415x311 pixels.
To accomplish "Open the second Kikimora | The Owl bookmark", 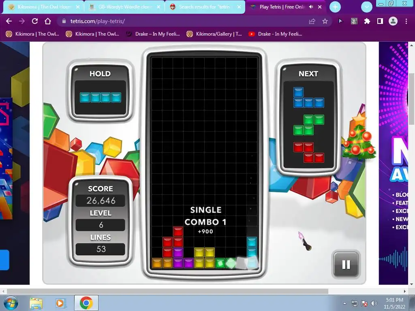I will click(x=92, y=34).
